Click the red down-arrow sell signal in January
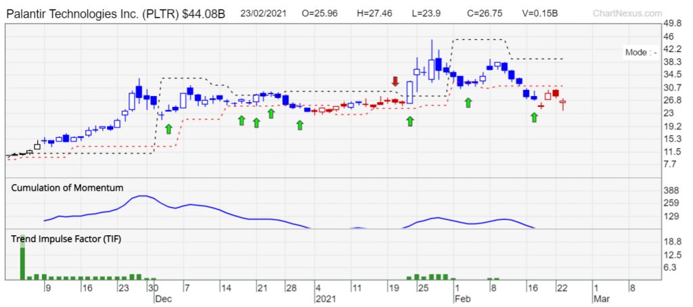 click(x=395, y=81)
